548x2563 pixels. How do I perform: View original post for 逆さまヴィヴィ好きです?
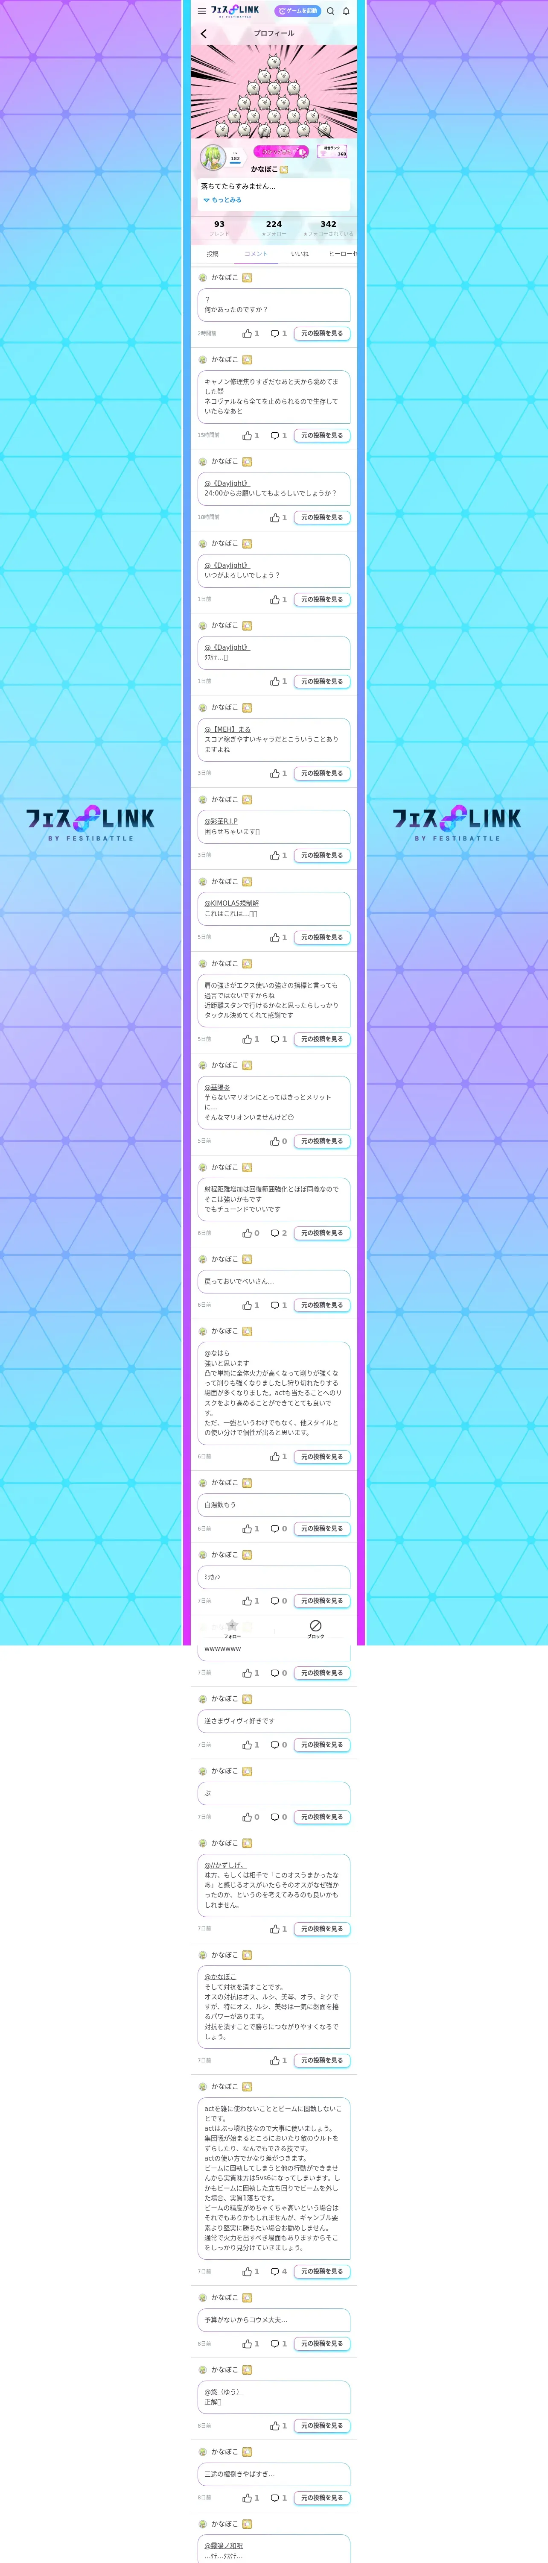322,1745
